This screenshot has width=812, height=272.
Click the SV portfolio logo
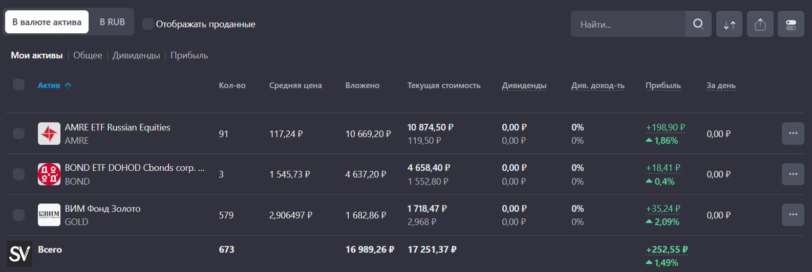19,254
